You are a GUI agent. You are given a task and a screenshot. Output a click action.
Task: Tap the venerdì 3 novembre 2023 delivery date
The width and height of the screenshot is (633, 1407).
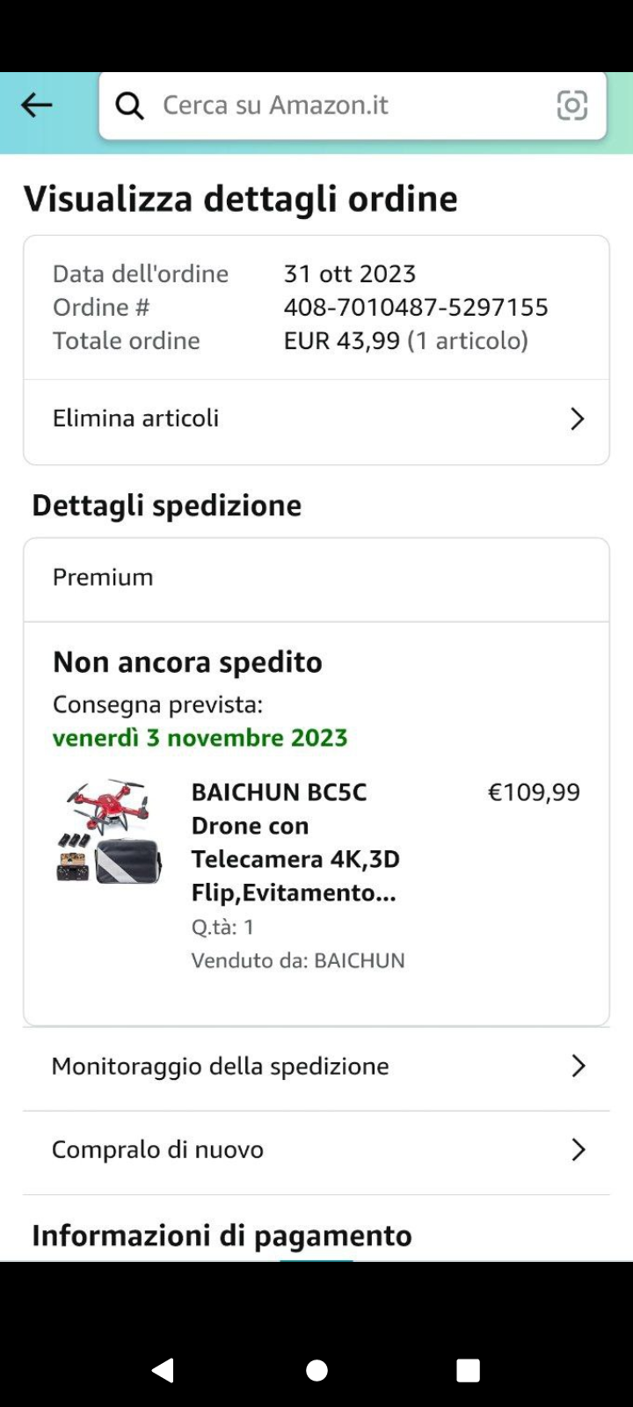[200, 738]
